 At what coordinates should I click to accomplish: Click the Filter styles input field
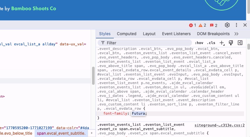[147, 43]
